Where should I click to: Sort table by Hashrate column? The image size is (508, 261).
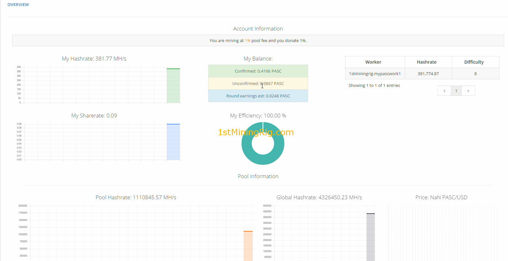pos(428,62)
